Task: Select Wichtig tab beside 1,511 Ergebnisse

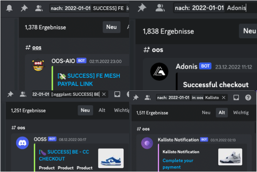Action: 241,112
